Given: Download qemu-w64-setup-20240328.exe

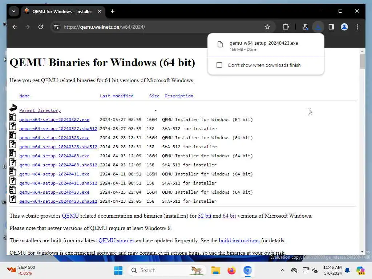Looking at the screenshot, I should click(x=54, y=138).
